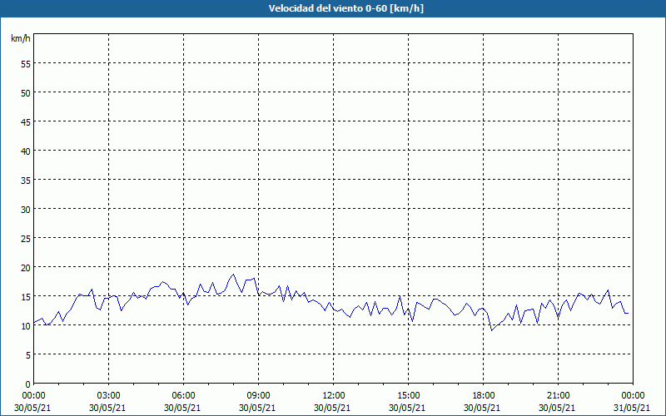
Task: Click the 30/05/21 date under 06:00
Action: click(x=182, y=408)
